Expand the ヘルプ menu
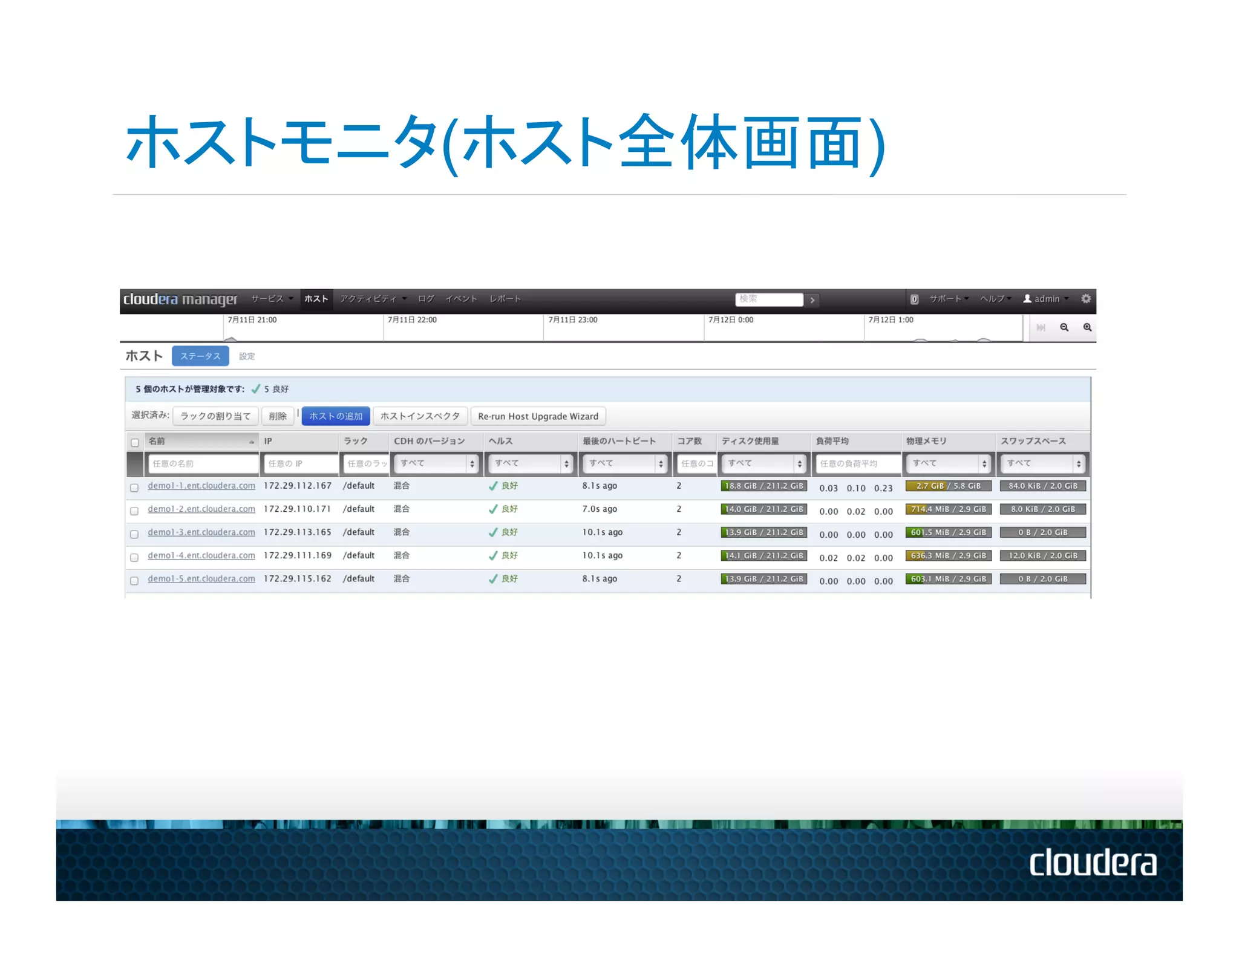 [996, 299]
